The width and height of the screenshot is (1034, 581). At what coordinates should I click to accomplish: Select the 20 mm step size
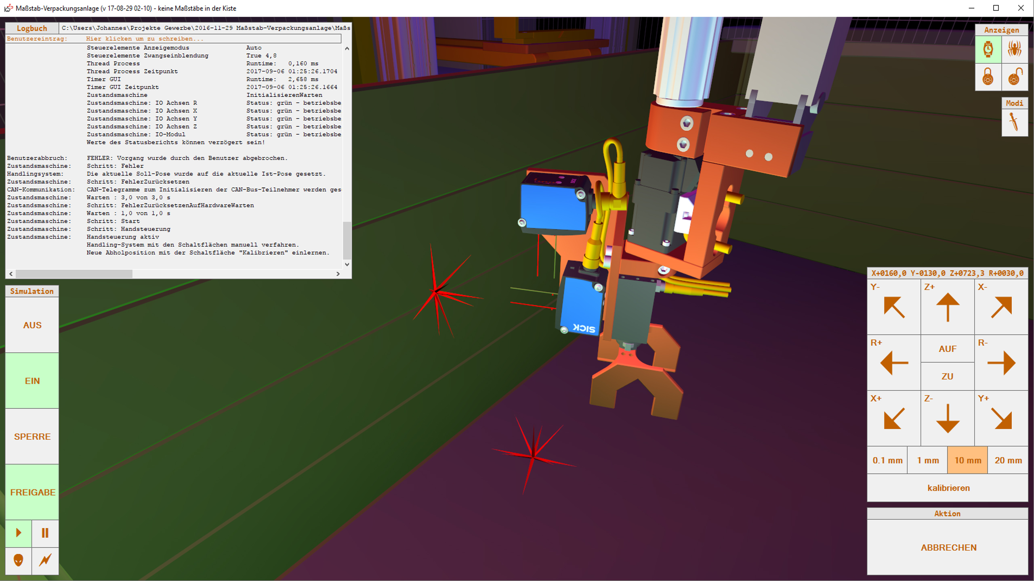(x=1008, y=460)
